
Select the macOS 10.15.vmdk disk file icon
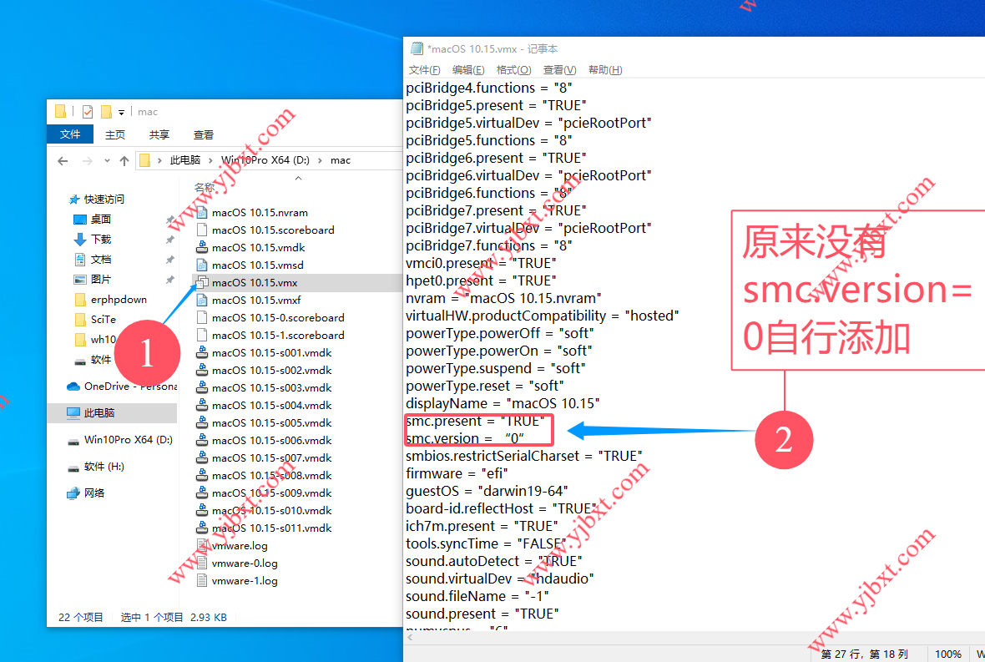coord(202,248)
